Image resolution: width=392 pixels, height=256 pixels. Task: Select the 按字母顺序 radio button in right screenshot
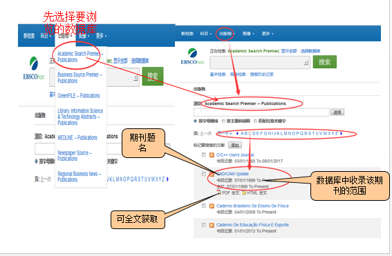pyautogui.click(x=195, y=121)
